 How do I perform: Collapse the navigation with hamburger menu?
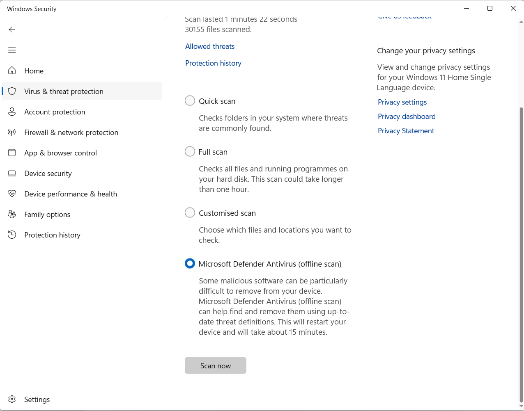point(11,50)
